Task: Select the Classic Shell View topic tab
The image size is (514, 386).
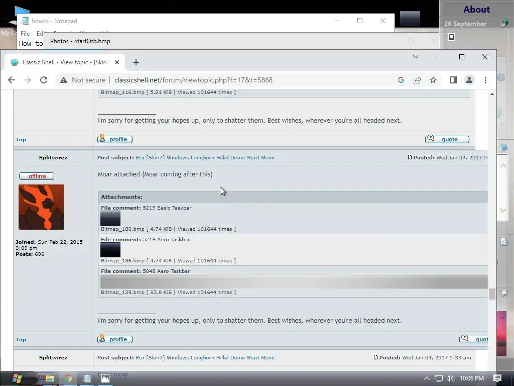Action: [64, 62]
